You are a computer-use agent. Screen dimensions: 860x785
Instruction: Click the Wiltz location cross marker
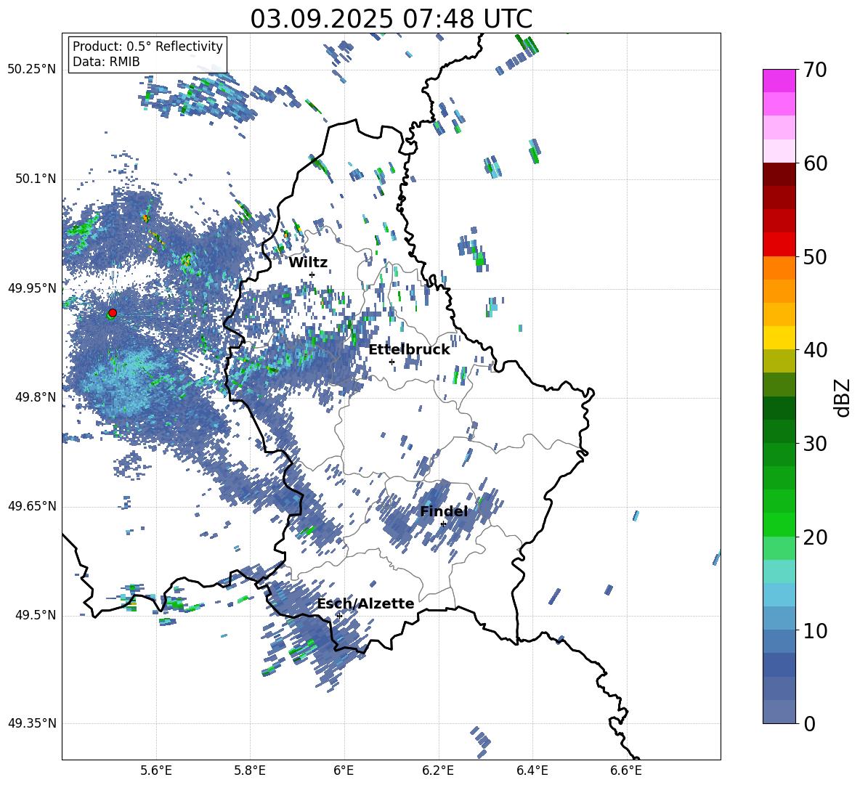[x=312, y=274]
